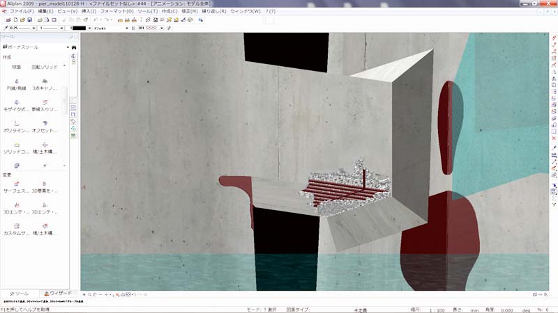
Task: Select the 円錐/角錐 tool
Action: click(x=16, y=85)
